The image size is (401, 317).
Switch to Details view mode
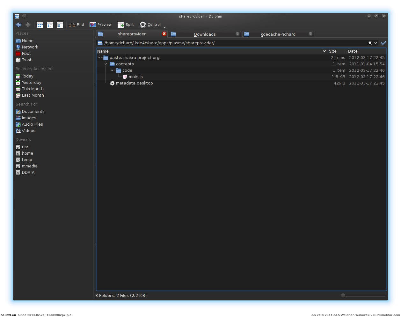click(60, 25)
